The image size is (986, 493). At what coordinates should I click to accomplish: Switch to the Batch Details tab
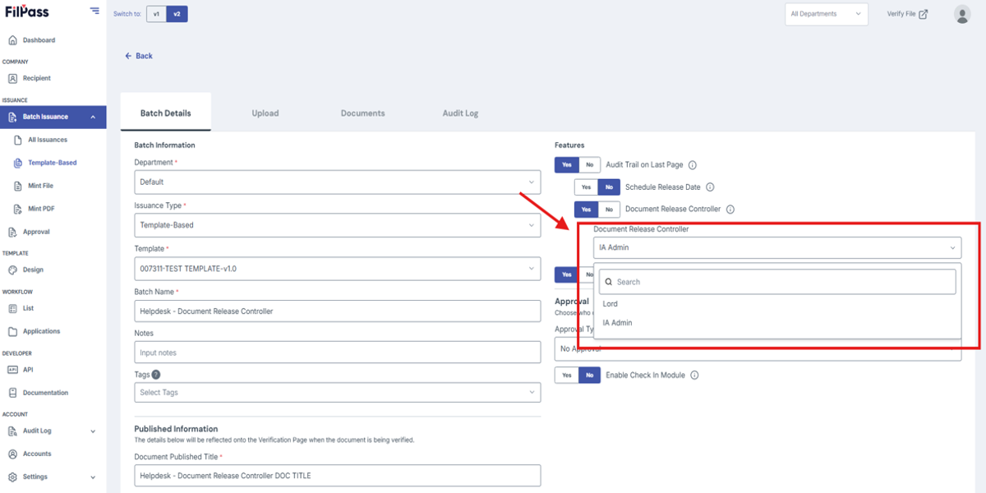(x=165, y=113)
